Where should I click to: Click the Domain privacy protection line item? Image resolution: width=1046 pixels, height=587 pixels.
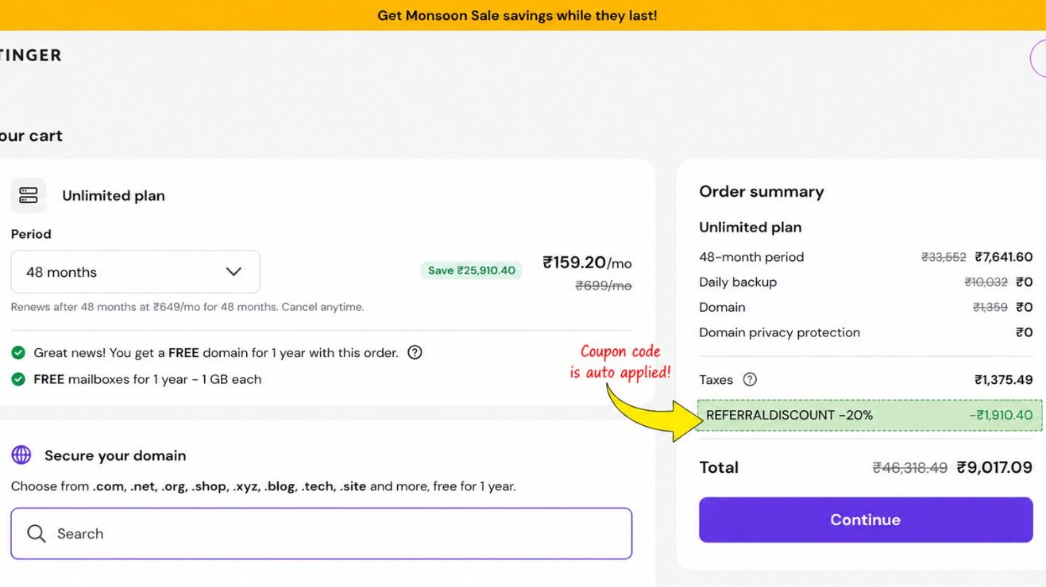click(x=866, y=332)
